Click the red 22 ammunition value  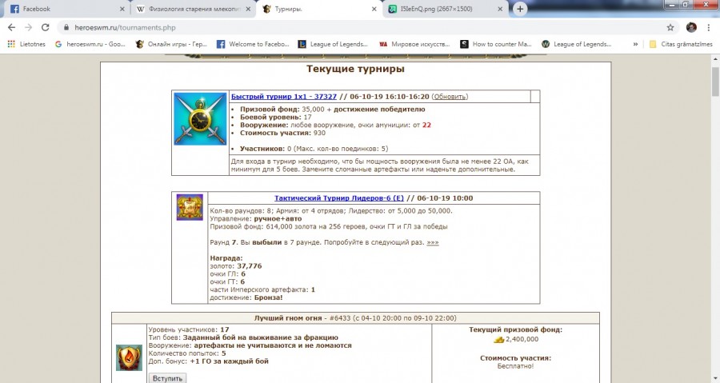[426, 125]
